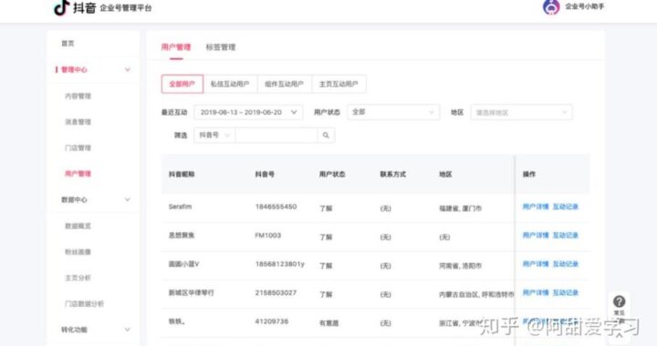Click the Douyin ID FM1003
Screen dimensions: 657x346
268,235
